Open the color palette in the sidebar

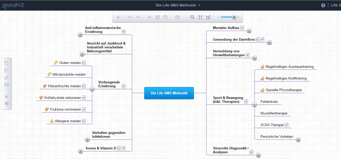[x=6, y=104]
